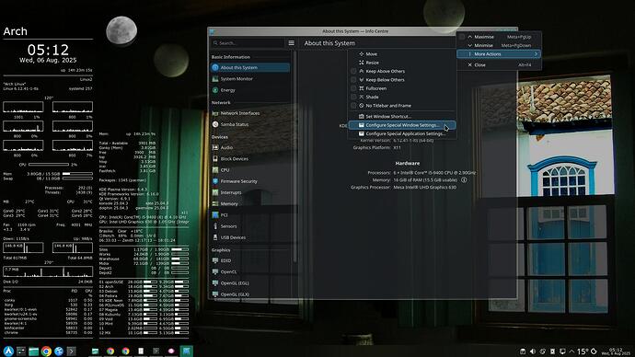Click the sidebar scrollbar in Info Centre
This screenshot has width=635, height=357.
point(295,157)
